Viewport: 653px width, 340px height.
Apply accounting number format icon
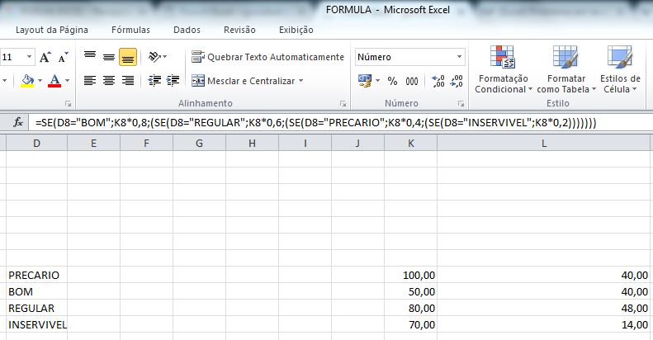coord(365,81)
